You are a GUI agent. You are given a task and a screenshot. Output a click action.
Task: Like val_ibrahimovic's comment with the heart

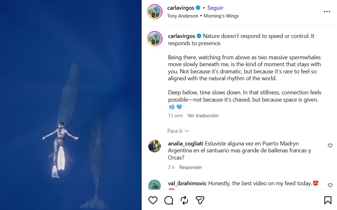[330, 185]
